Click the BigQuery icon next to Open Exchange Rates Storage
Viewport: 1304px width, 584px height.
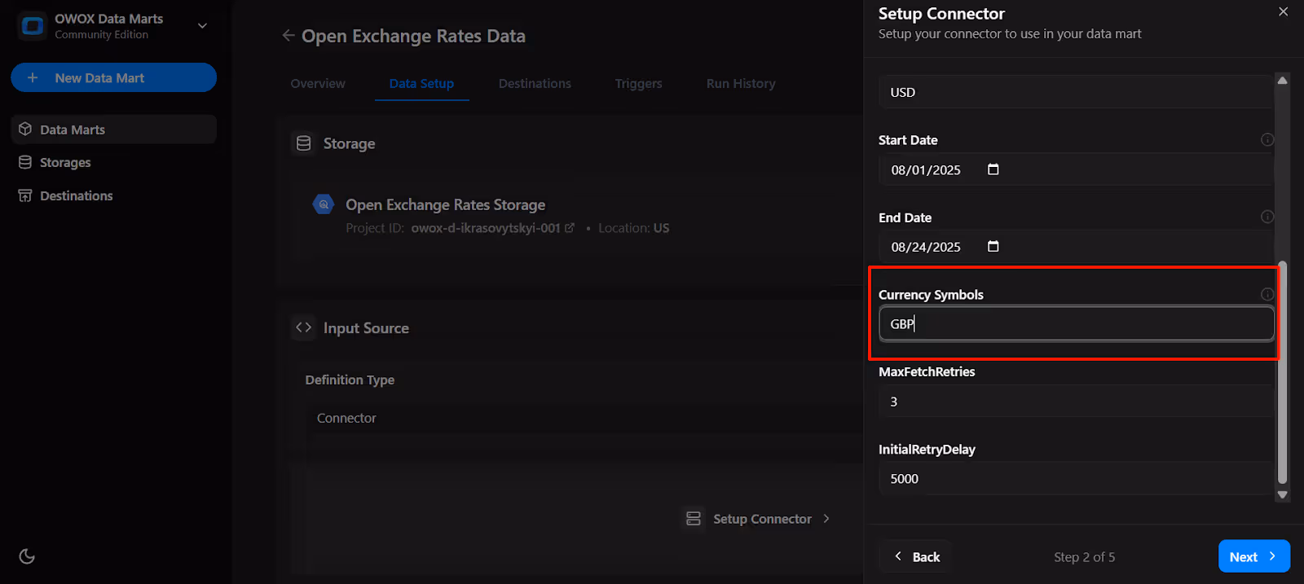pyautogui.click(x=324, y=204)
